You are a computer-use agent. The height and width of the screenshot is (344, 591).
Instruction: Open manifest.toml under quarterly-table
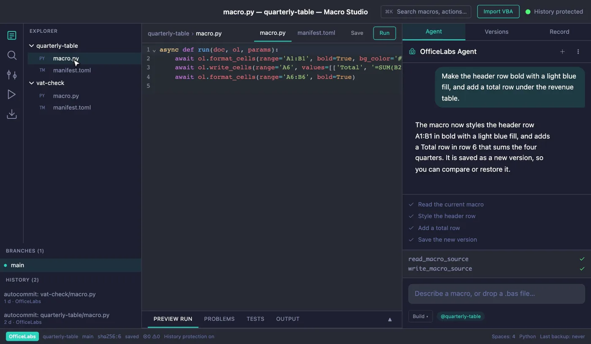click(x=84, y=70)
